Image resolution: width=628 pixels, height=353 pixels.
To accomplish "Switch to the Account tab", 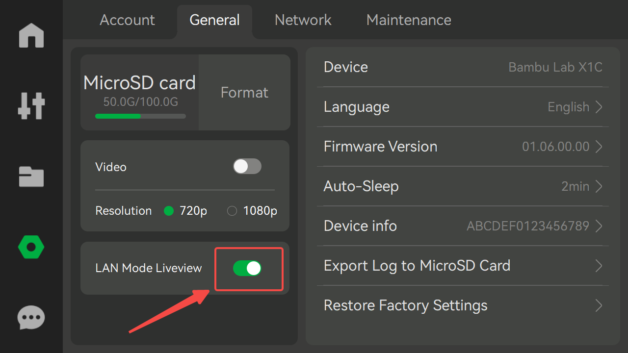I will coord(127,20).
